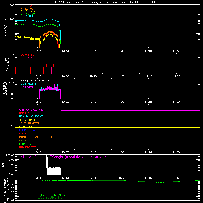The width and height of the screenshot is (203, 203).
Task: Click the 'Size of Reduced Triangle' caption
Action: [64, 157]
